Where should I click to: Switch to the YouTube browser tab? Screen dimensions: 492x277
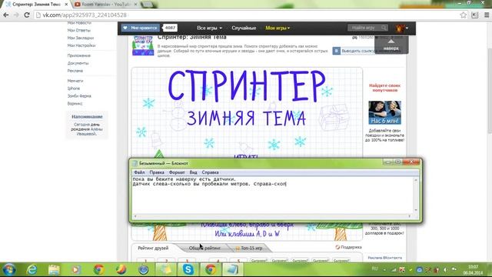(x=105, y=5)
